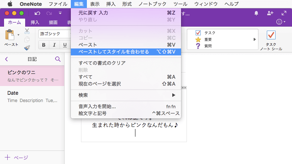
Task: Select the Date page in list
Action: (32, 96)
